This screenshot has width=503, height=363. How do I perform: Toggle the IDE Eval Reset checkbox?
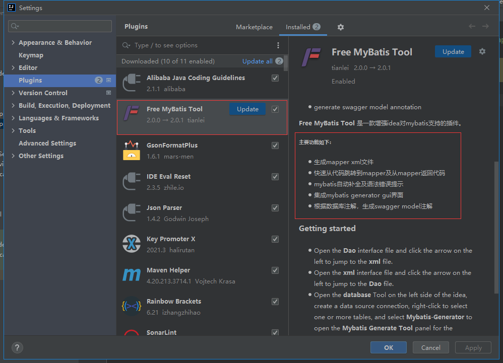point(275,177)
